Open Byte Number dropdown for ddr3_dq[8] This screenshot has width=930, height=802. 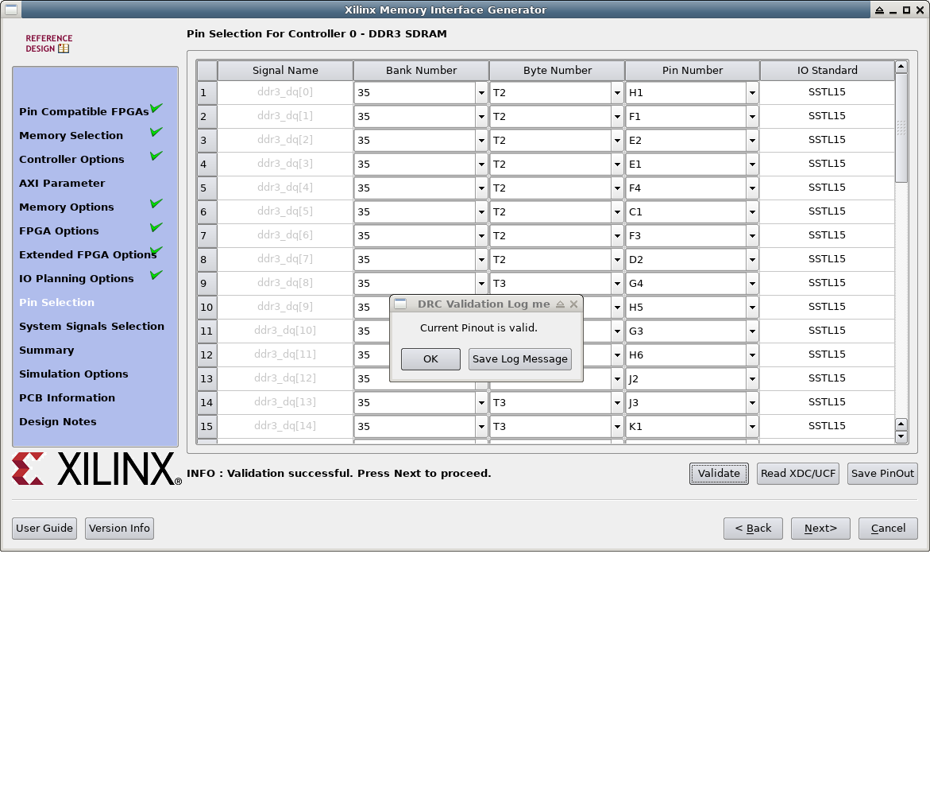[x=617, y=283]
